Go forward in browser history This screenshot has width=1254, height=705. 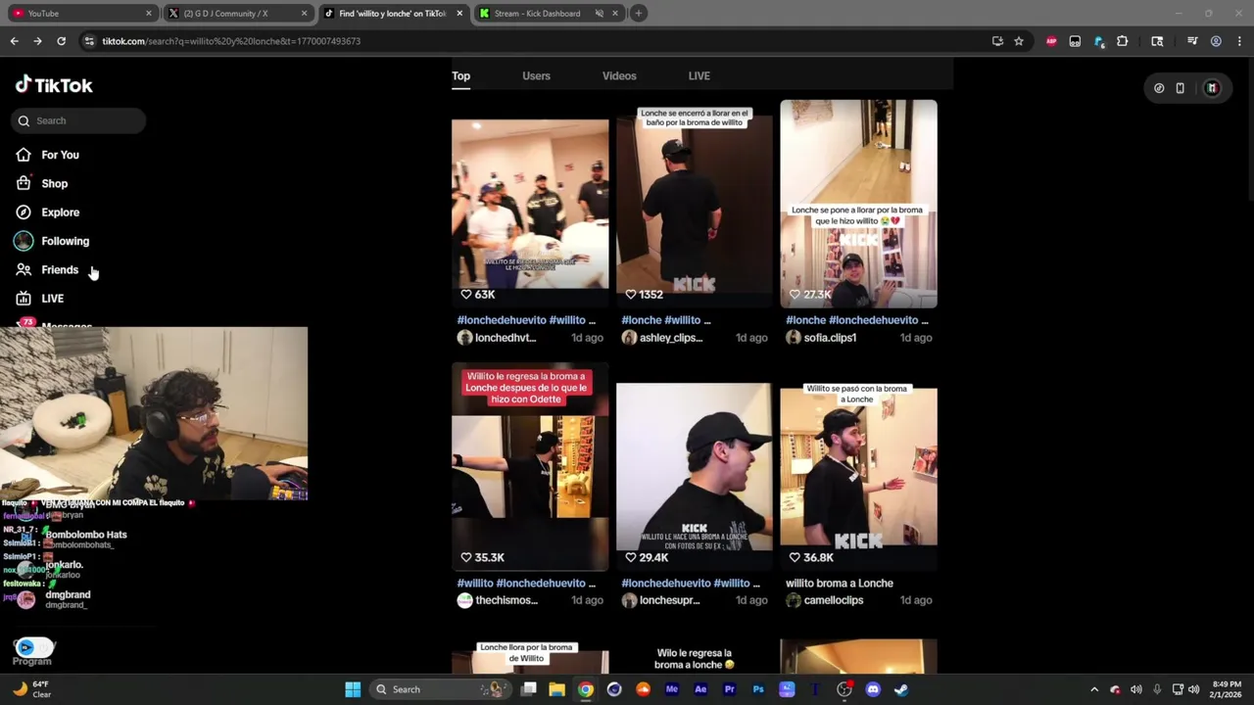click(x=37, y=41)
